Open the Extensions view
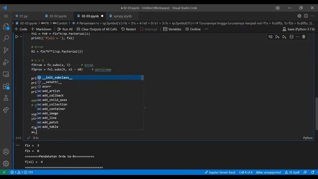This screenshot has height=179, width=318. 6,86
